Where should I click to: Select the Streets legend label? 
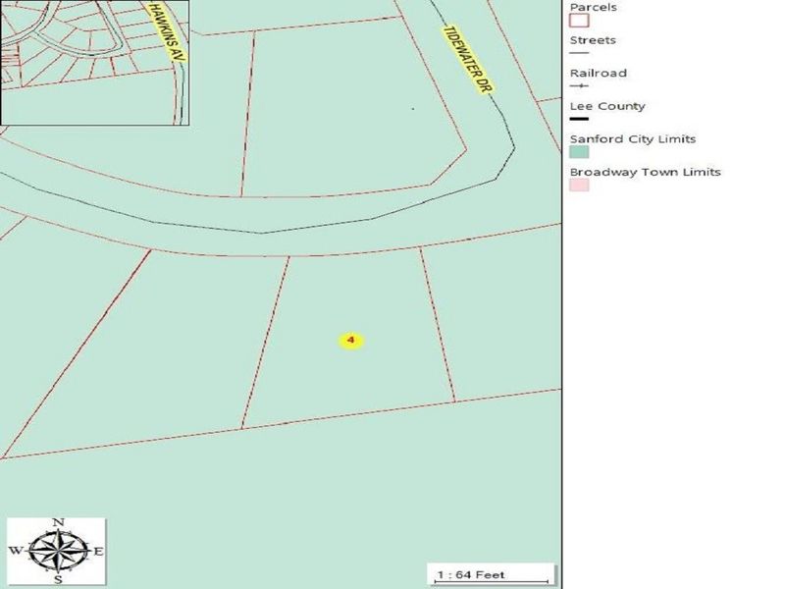593,40
